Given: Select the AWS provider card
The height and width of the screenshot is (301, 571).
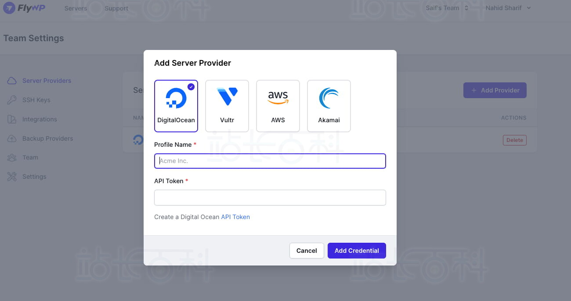Looking at the screenshot, I should coord(278,106).
